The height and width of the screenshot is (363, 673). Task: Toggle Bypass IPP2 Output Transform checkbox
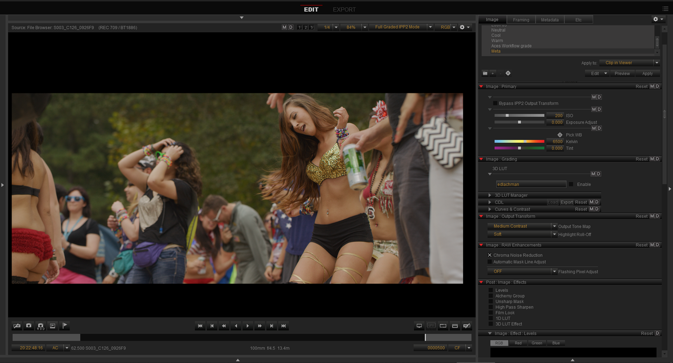[495, 103]
